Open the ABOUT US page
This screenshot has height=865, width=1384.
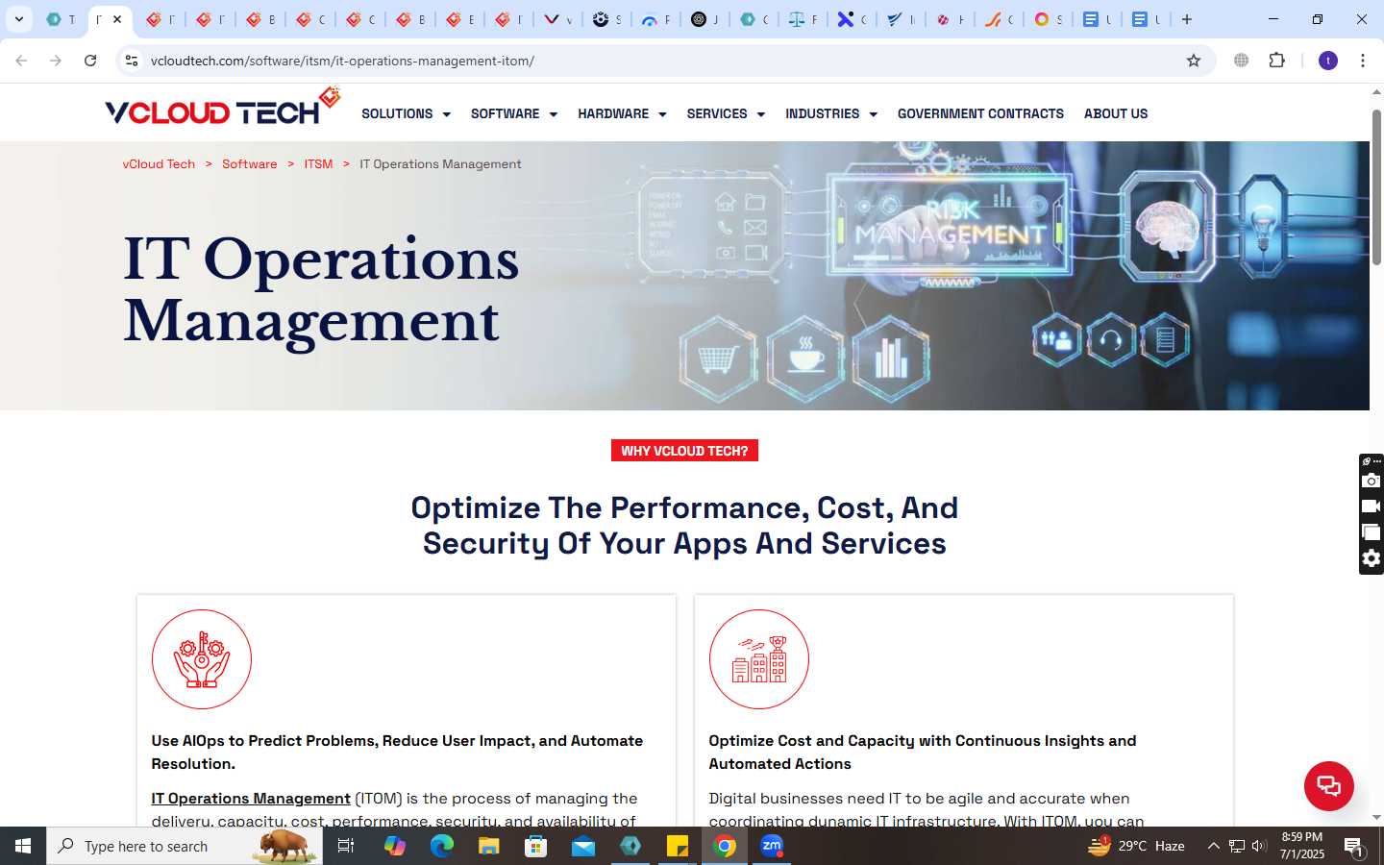1116,113
